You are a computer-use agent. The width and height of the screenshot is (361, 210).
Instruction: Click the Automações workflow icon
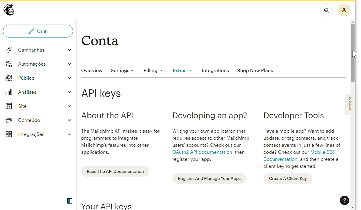pyautogui.click(x=9, y=64)
